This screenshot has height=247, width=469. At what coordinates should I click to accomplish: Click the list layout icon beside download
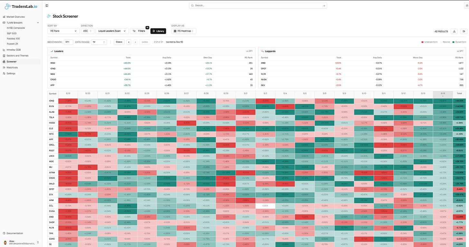click(464, 31)
